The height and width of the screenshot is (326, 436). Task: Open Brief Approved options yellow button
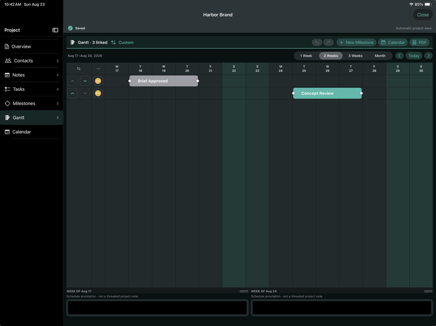[x=98, y=81]
